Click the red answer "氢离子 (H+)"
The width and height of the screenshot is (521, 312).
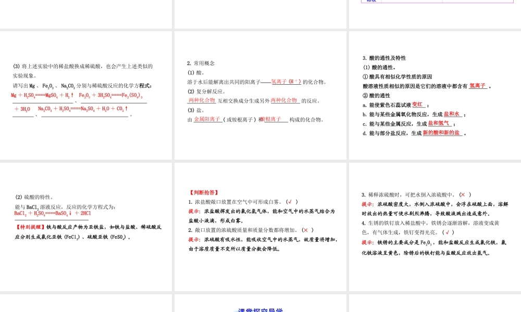pyautogui.click(x=286, y=81)
